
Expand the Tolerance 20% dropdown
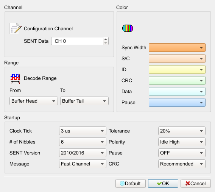(x=182, y=131)
